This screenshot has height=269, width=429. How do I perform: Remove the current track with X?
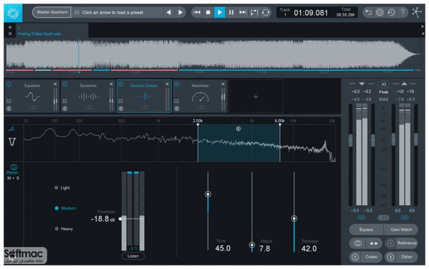pos(10,33)
